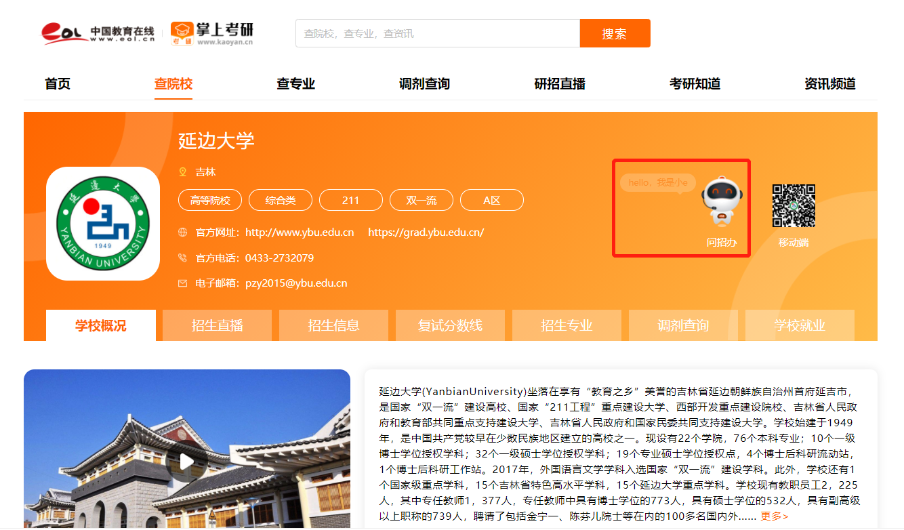Switch to the 招生直播 tab
Viewport: 904px width, 530px height.
218,325
